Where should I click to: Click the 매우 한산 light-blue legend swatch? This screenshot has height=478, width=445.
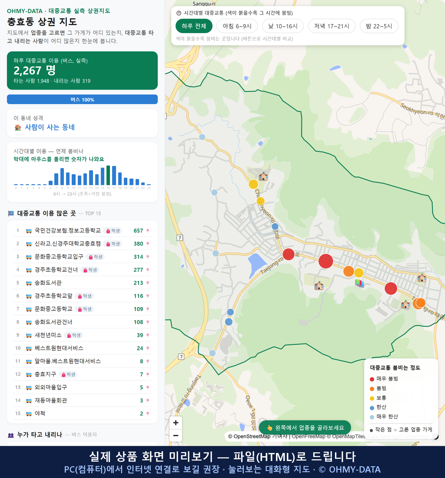coord(372,417)
